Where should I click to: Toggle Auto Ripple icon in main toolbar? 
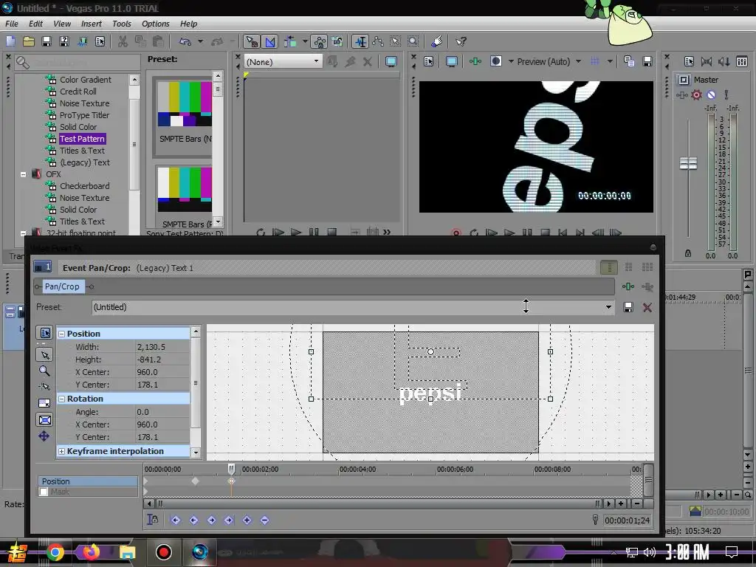[289, 41]
